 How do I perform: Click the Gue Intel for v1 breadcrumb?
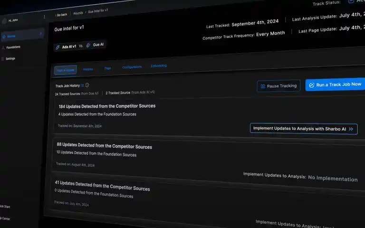pos(98,11)
